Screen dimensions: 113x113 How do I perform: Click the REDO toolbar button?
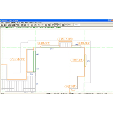pos(69,25)
